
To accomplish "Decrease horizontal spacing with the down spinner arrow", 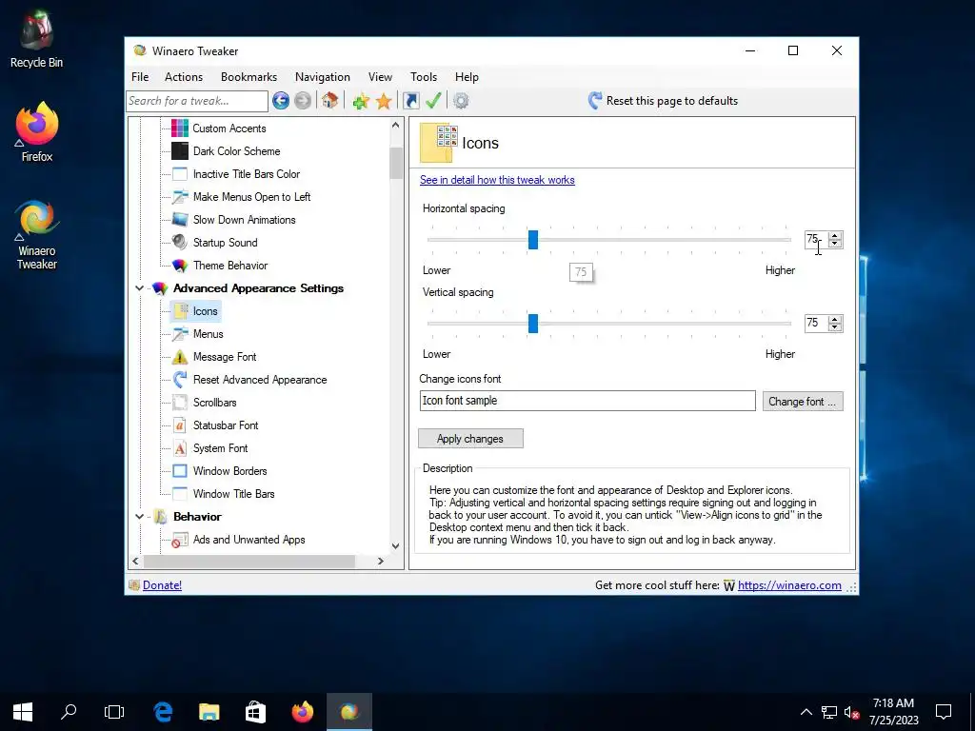I will click(x=835, y=243).
